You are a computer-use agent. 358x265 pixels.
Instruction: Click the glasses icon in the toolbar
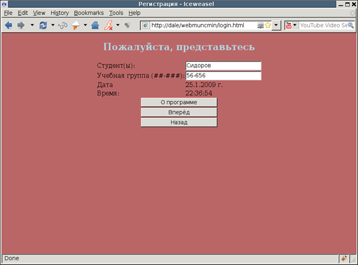click(x=62, y=26)
